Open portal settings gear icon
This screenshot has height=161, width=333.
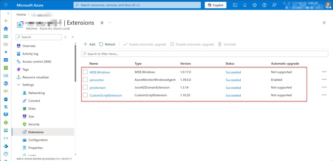pyautogui.click(x=255, y=5)
